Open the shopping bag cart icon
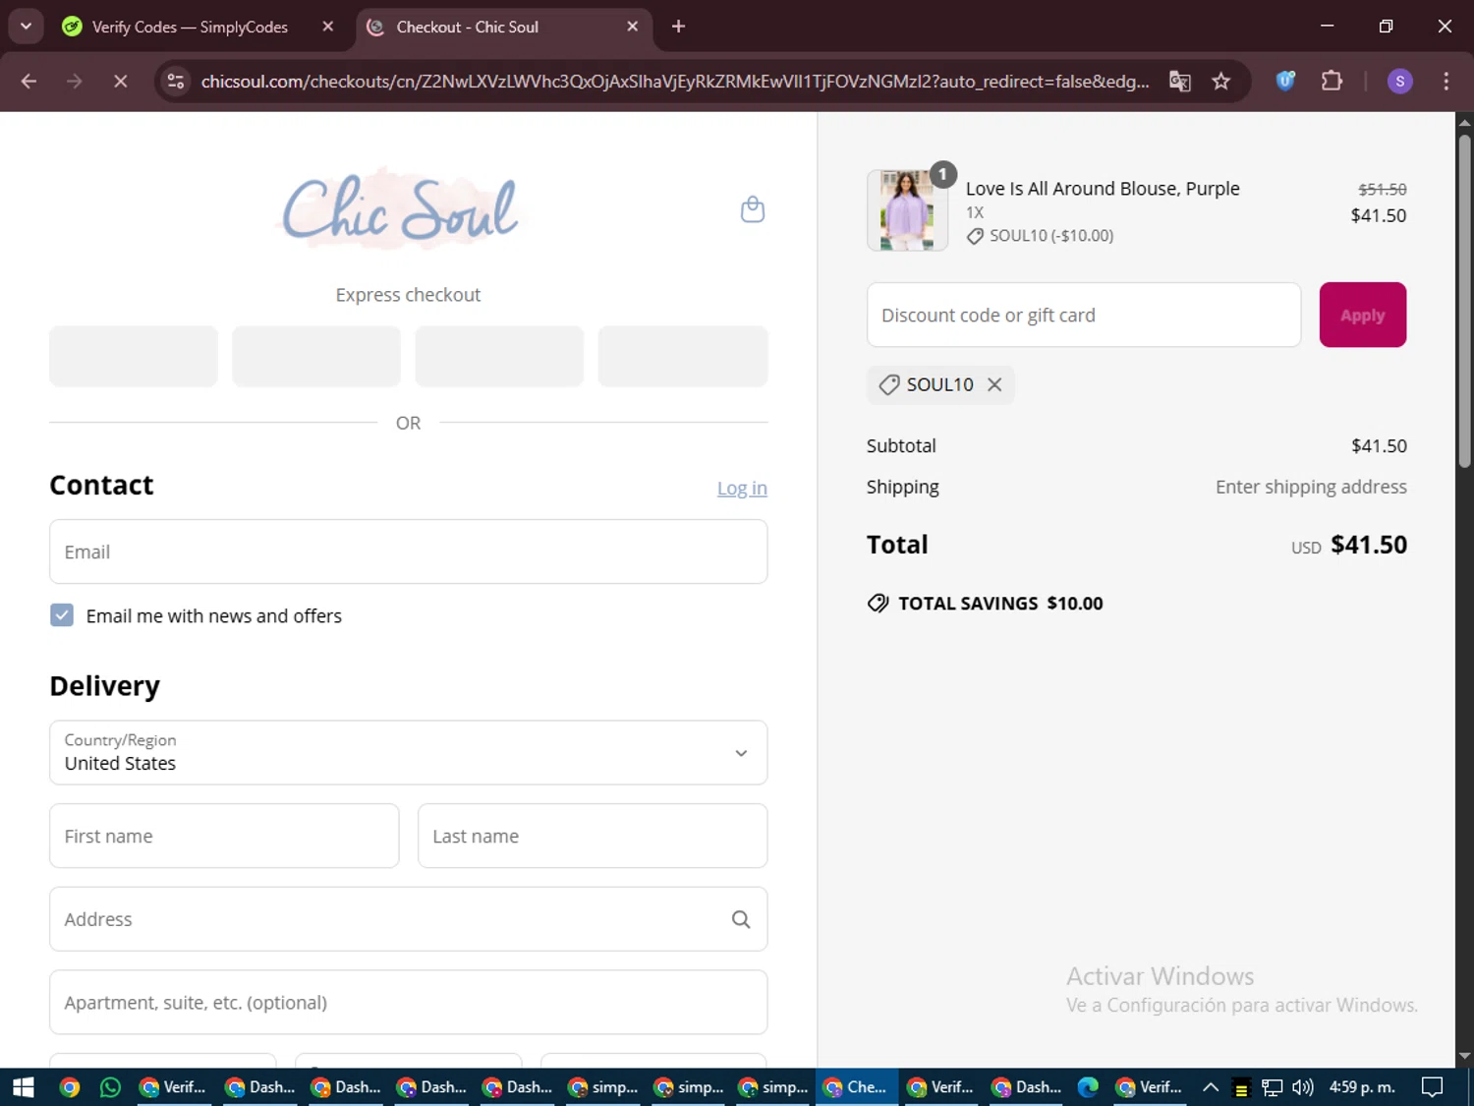This screenshot has width=1474, height=1106. (x=753, y=209)
